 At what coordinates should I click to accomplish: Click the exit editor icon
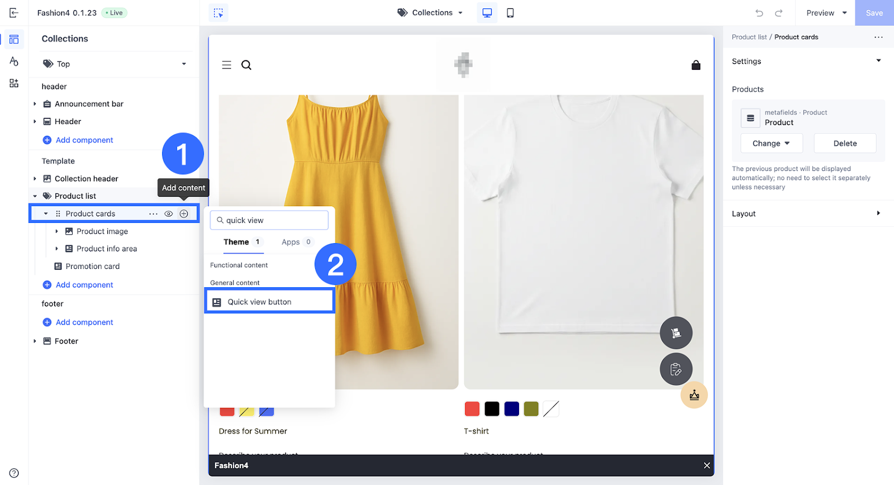point(14,13)
